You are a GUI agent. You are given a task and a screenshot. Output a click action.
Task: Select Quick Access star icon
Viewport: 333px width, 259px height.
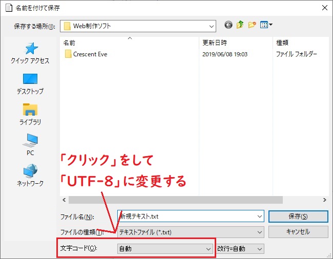[30, 49]
